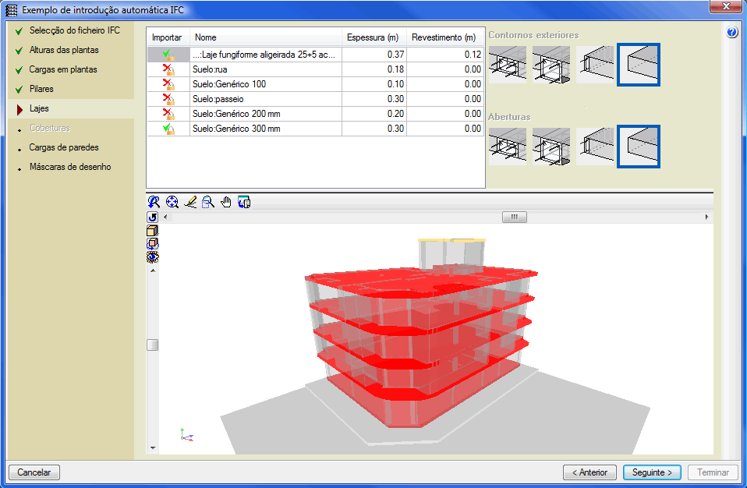Click the Cancelar button
The width and height of the screenshot is (747, 488).
click(34, 472)
